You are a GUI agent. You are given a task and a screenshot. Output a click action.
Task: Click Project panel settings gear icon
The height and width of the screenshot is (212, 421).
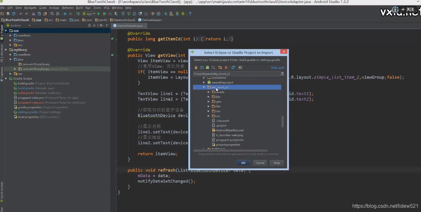click(101, 25)
